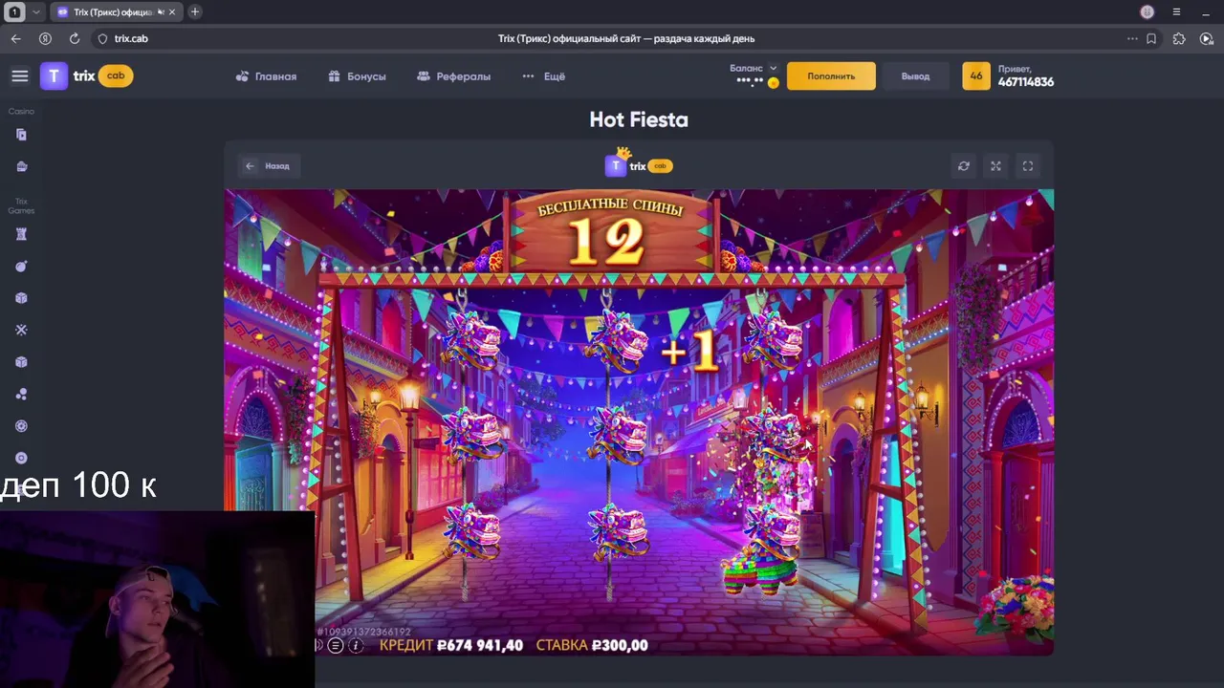
Task: Open the slot game info icon
Action: click(356, 646)
